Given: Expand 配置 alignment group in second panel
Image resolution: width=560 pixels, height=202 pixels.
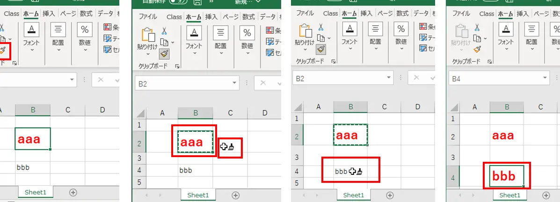Looking at the screenshot, I should [221, 53].
